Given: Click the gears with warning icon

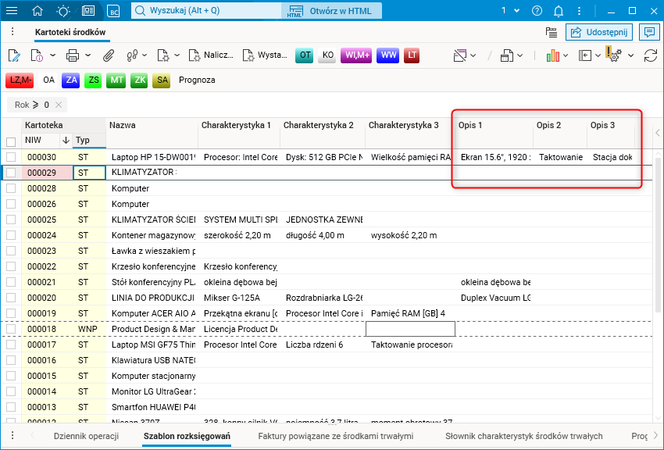Looking at the screenshot, I should coord(613,54).
